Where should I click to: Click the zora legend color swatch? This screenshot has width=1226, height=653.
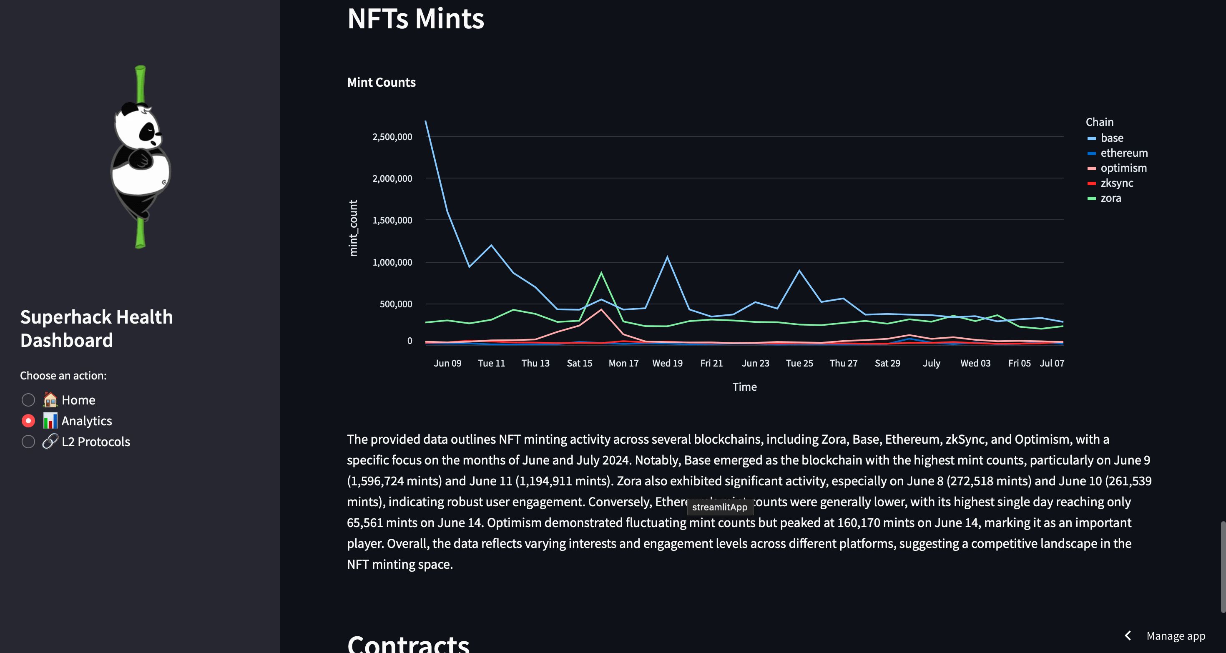pyautogui.click(x=1092, y=198)
